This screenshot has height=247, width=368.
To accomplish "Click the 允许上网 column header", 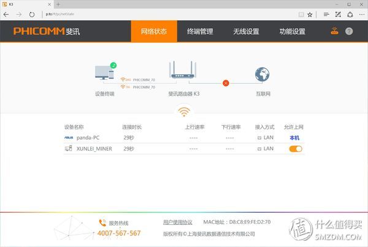I will point(294,127).
